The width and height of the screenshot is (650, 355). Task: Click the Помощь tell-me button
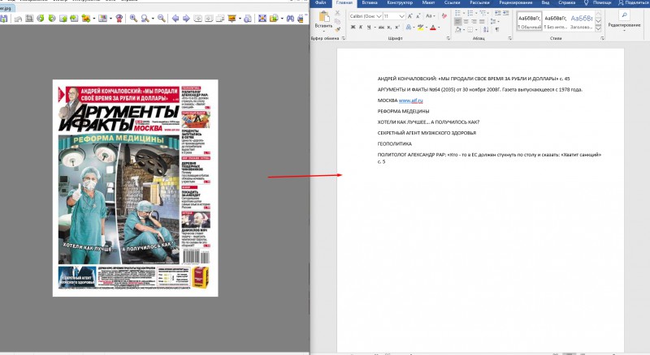[598, 2]
